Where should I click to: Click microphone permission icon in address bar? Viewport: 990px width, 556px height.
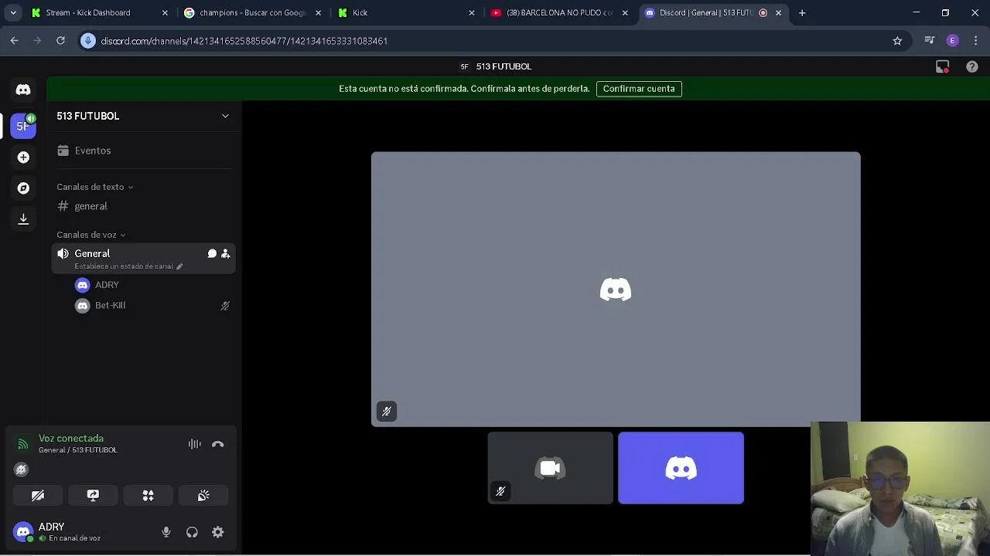tap(88, 41)
